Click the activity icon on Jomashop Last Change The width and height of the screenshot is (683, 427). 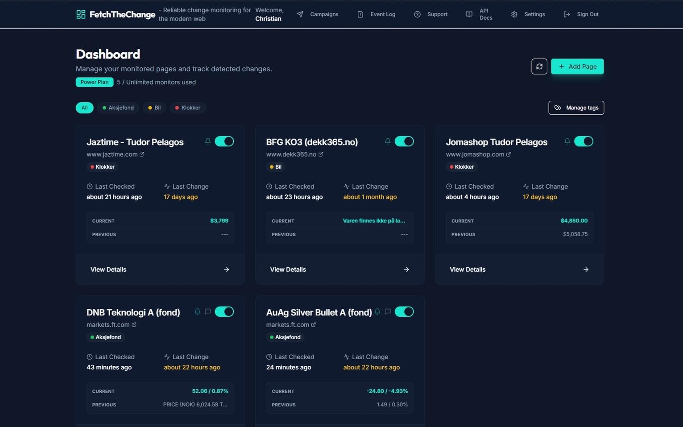[x=526, y=187]
